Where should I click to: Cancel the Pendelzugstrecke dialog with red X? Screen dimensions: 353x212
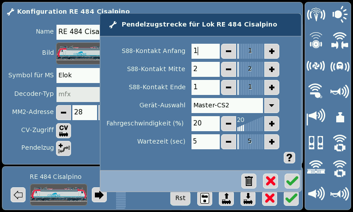tap(270, 181)
